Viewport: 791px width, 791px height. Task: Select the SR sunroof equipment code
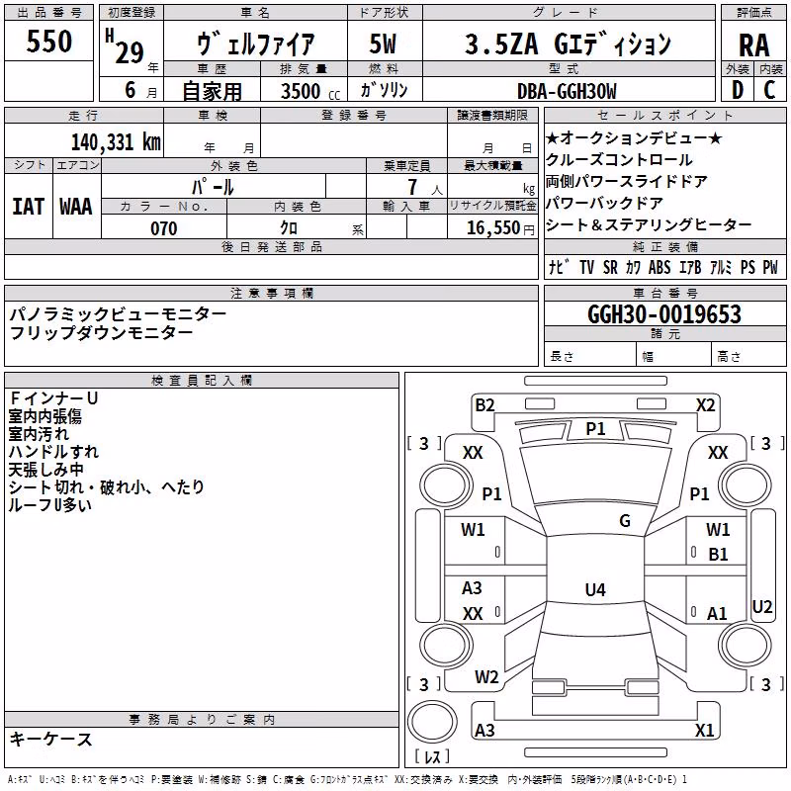tap(610, 267)
